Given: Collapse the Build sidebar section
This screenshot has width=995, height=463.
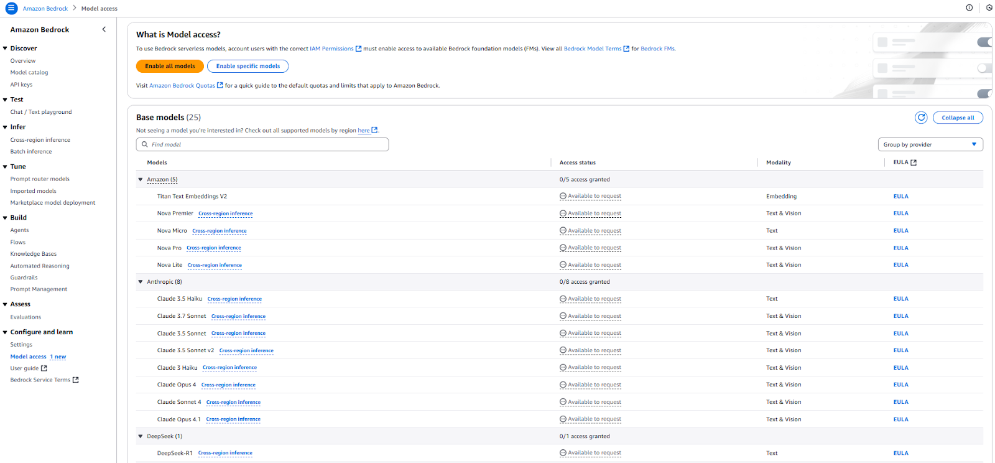Looking at the screenshot, I should [x=5, y=218].
